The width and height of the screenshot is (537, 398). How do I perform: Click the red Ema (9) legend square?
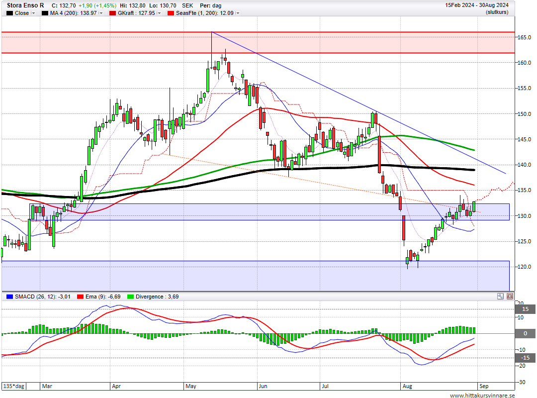click(80, 297)
